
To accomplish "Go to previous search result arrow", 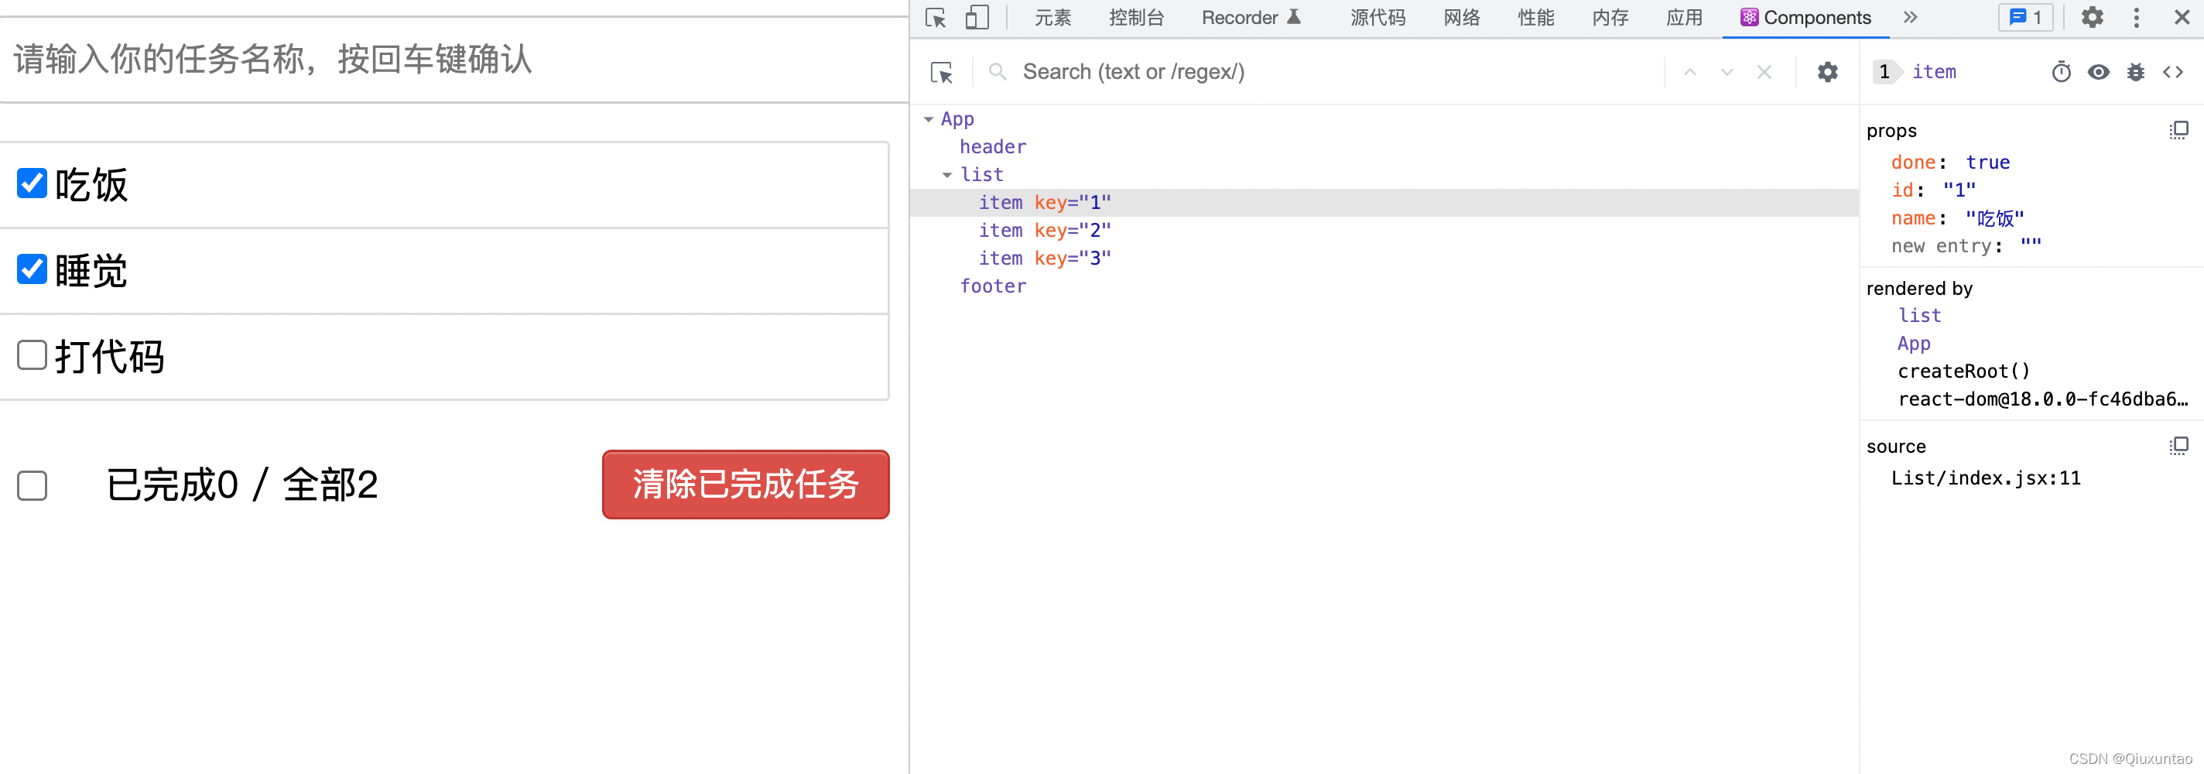I will pyautogui.click(x=1690, y=73).
